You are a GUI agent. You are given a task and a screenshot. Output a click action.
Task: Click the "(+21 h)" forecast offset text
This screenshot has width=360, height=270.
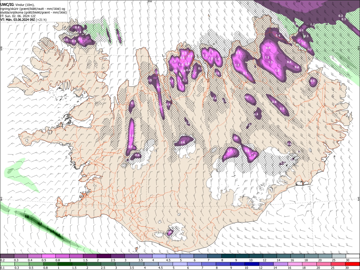[41, 20]
